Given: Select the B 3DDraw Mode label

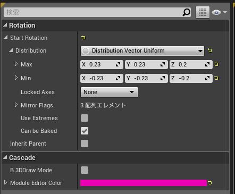Looking at the screenshot, I should point(31,170).
